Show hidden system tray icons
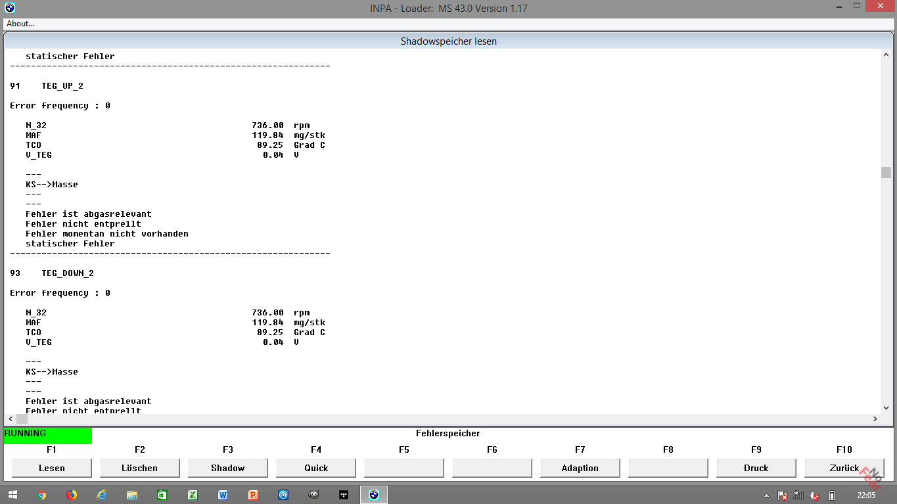The width and height of the screenshot is (897, 504). (766, 495)
